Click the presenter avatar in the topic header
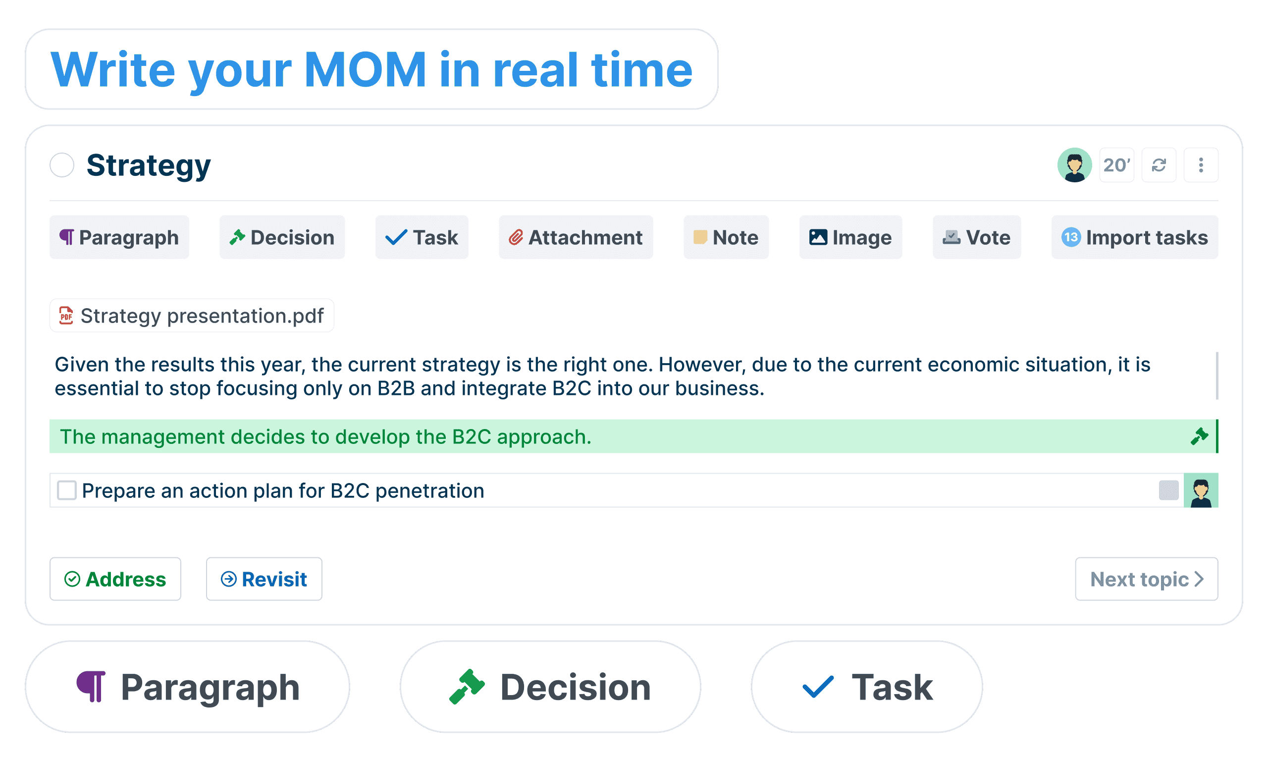Viewport: 1268px width, 761px height. click(x=1074, y=165)
